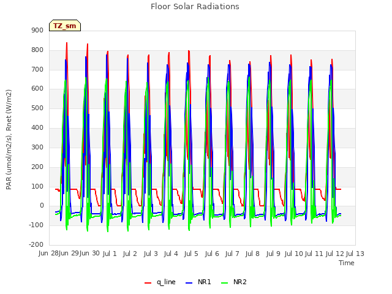
Task: Click the PAR/Rnet y-axis label
Action: 9,140
